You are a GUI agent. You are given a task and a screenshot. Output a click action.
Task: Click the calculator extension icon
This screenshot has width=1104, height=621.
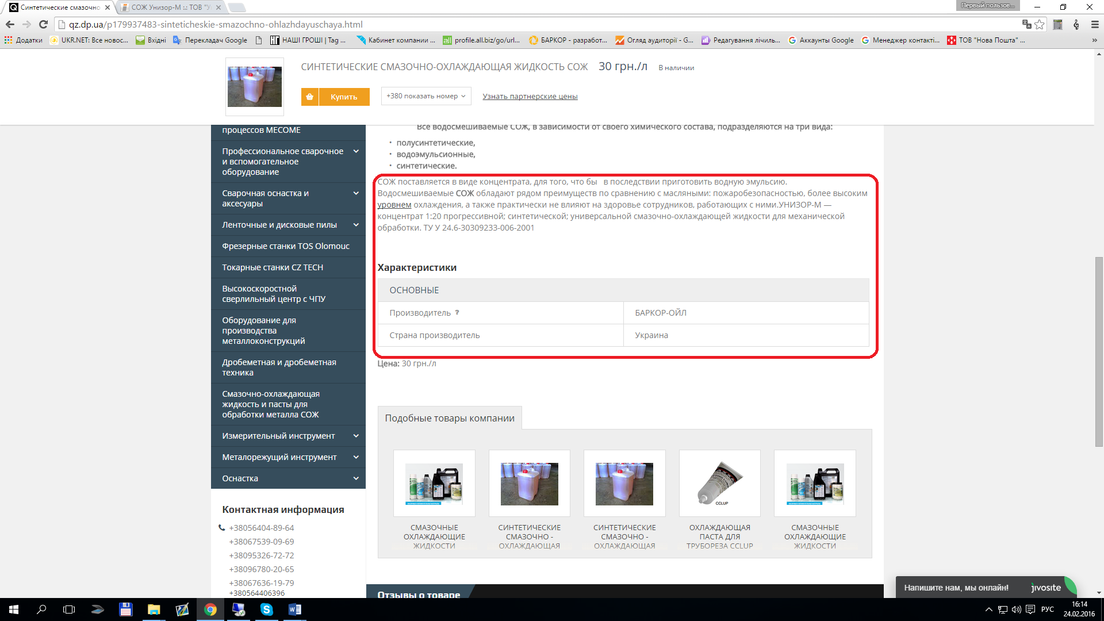(1057, 24)
